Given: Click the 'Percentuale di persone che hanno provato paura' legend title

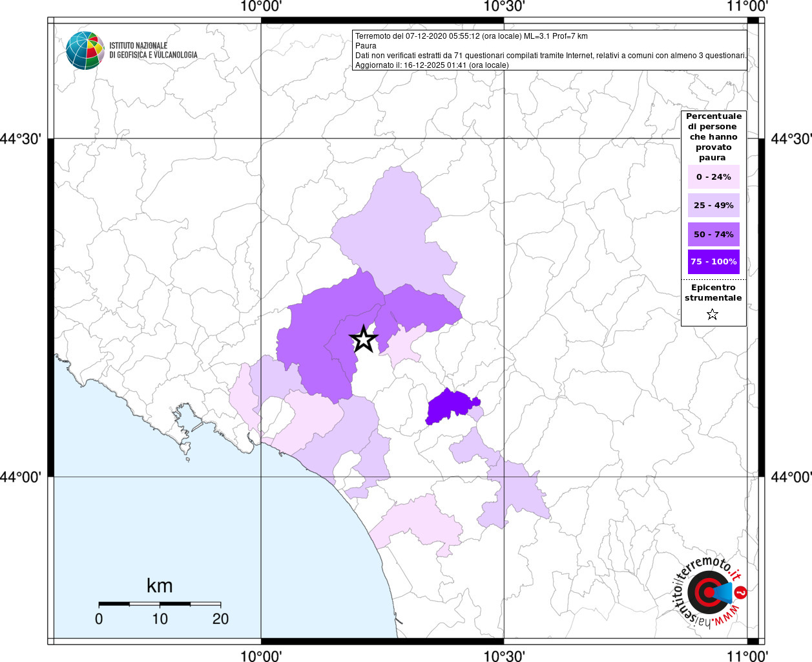Looking at the screenshot, I should pos(714,137).
